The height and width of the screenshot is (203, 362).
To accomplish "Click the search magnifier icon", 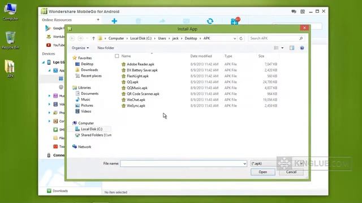I will pos(301,38).
